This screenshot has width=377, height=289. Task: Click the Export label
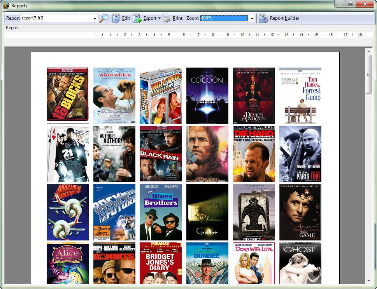150,18
